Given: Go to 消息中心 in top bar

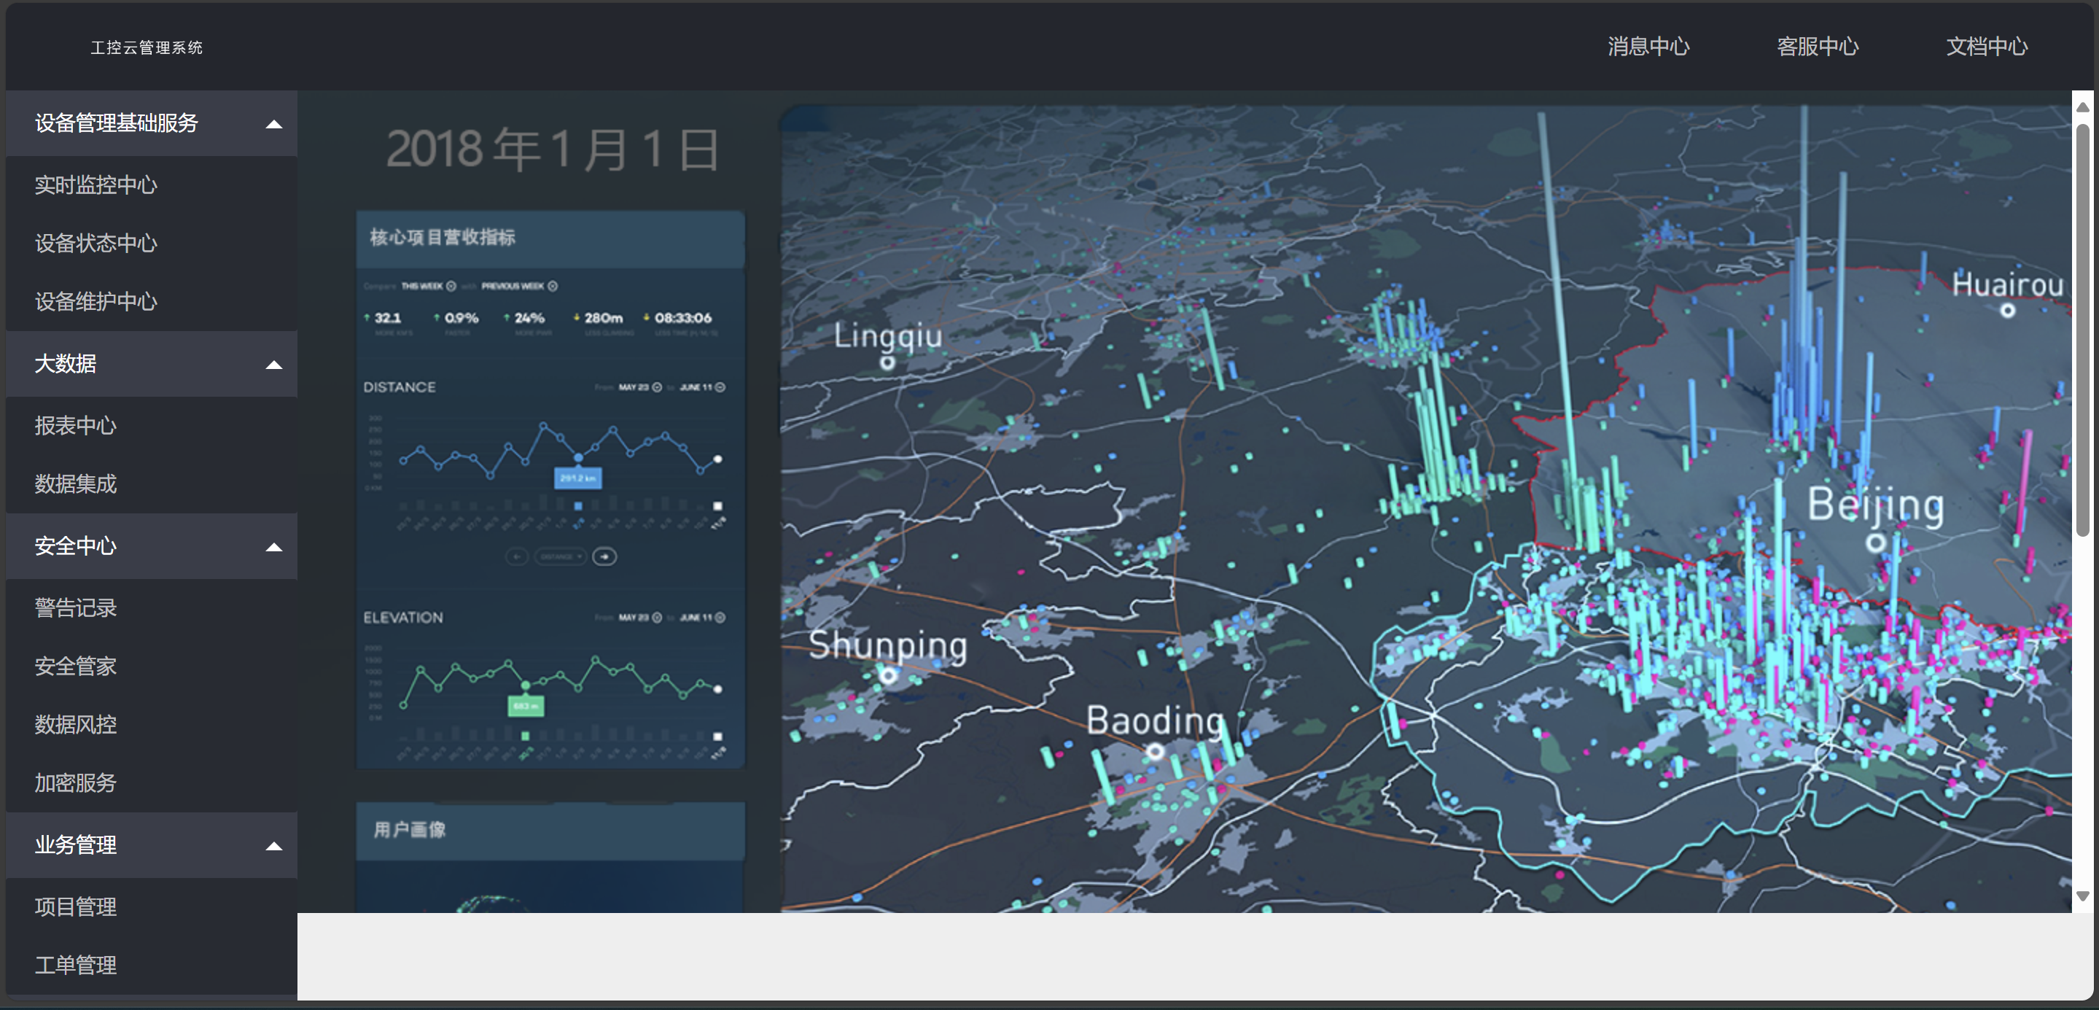Looking at the screenshot, I should click(x=1648, y=47).
